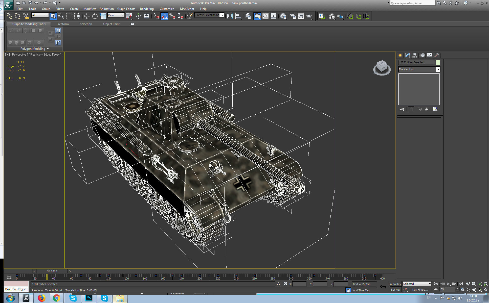489x303 pixels.
Task: Open the Modify command panel tab
Action: (x=407, y=55)
